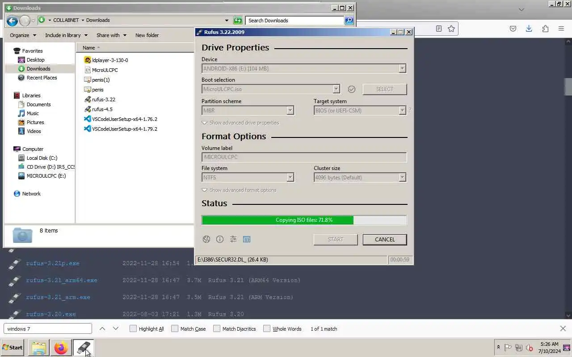Image resolution: width=572 pixels, height=357 pixels.
Task: Enable Highlight All in find bar
Action: click(133, 328)
